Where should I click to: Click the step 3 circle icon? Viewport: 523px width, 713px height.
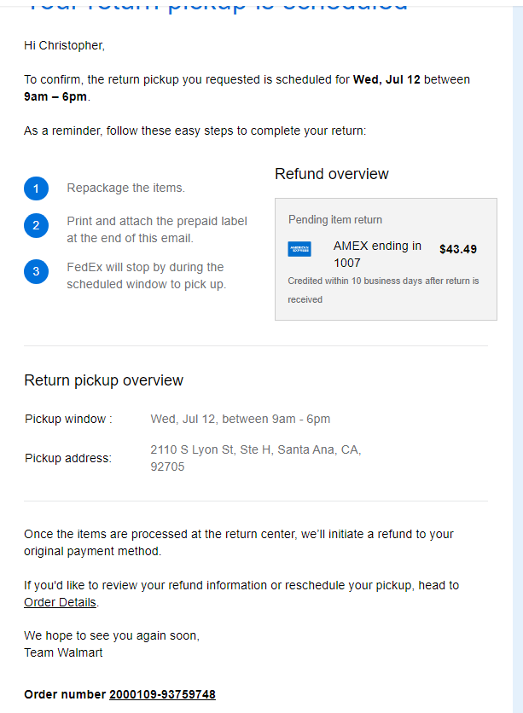point(37,271)
